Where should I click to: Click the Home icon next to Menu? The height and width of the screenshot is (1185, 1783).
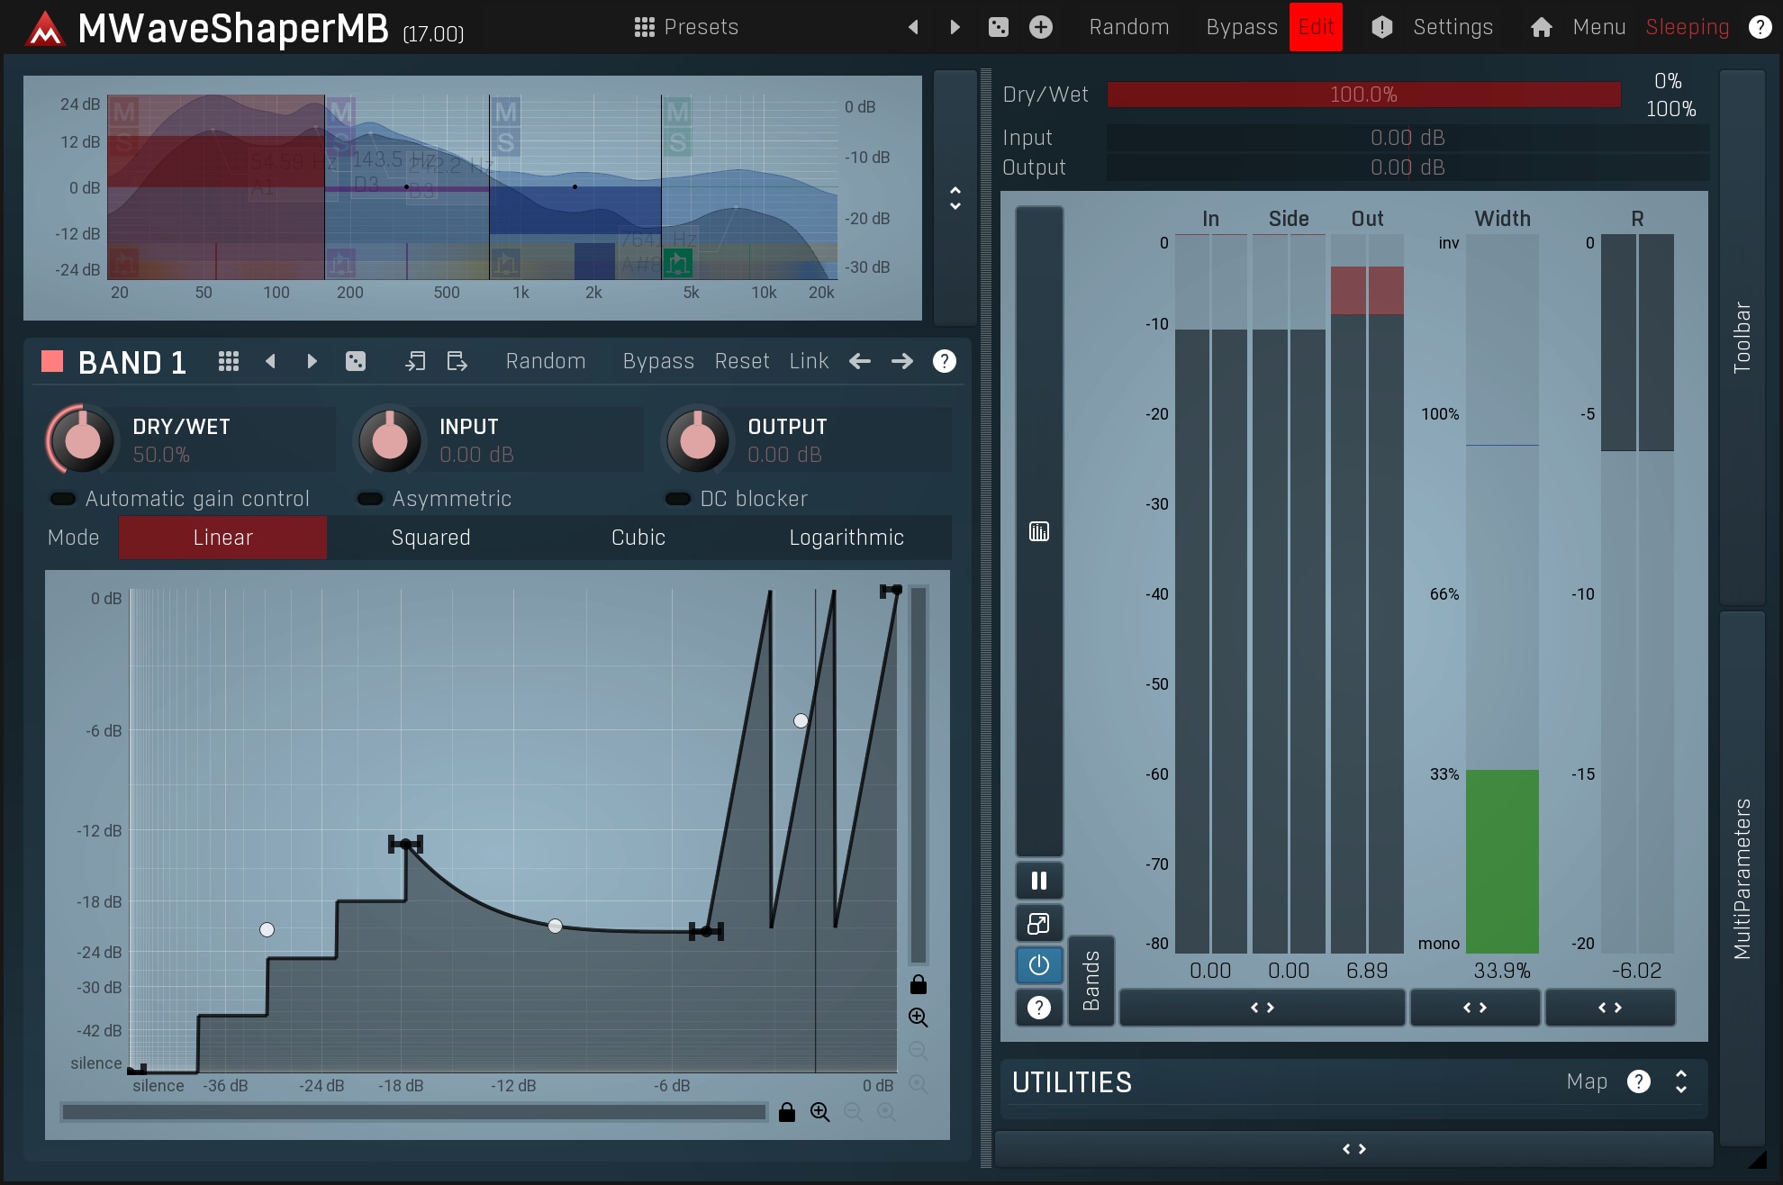click(x=1541, y=27)
